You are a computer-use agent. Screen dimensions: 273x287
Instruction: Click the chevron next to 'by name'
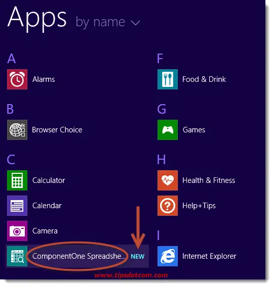[135, 23]
